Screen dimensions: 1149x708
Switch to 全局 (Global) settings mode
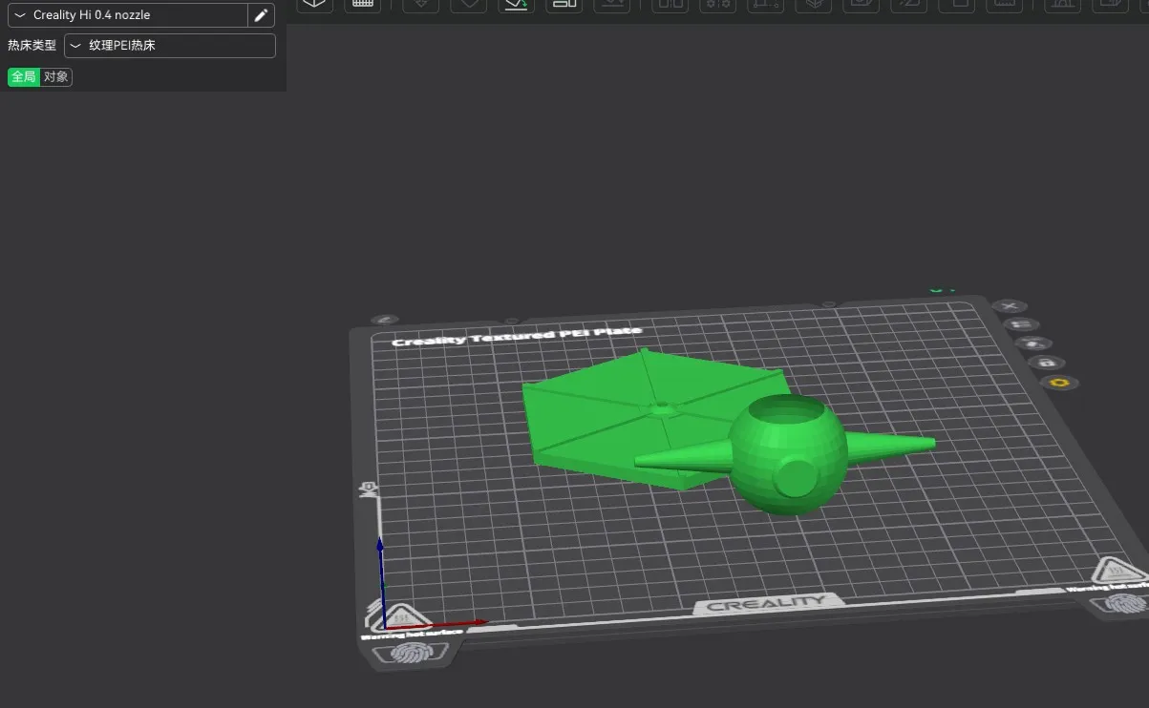coord(24,77)
